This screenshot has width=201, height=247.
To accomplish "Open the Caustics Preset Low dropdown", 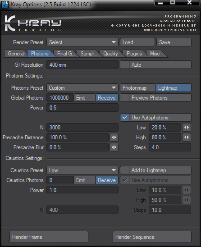I will coord(82,170).
